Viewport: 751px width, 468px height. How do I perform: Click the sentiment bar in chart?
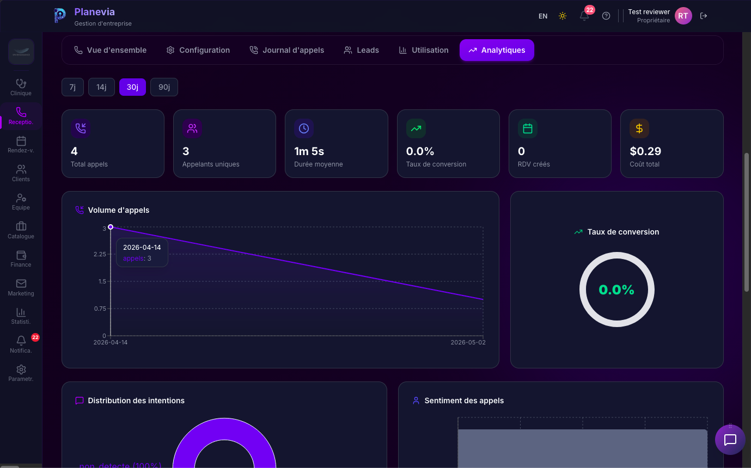click(x=582, y=448)
